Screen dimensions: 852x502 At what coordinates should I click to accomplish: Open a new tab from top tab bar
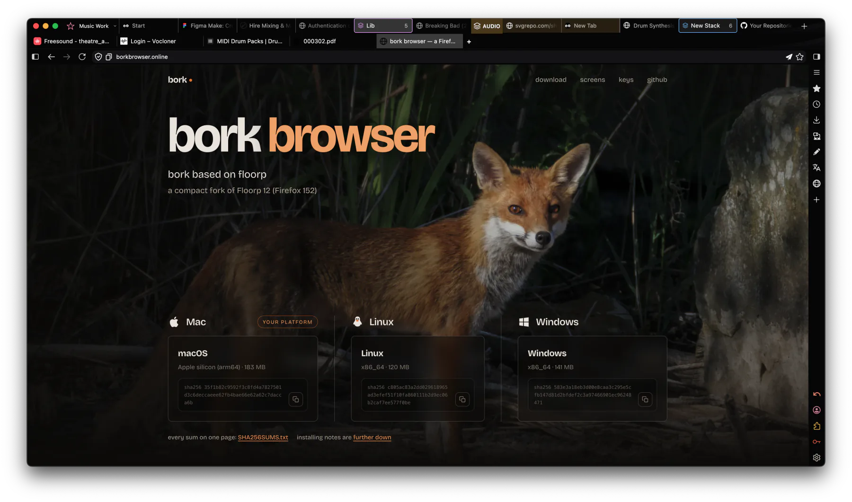coord(804,26)
